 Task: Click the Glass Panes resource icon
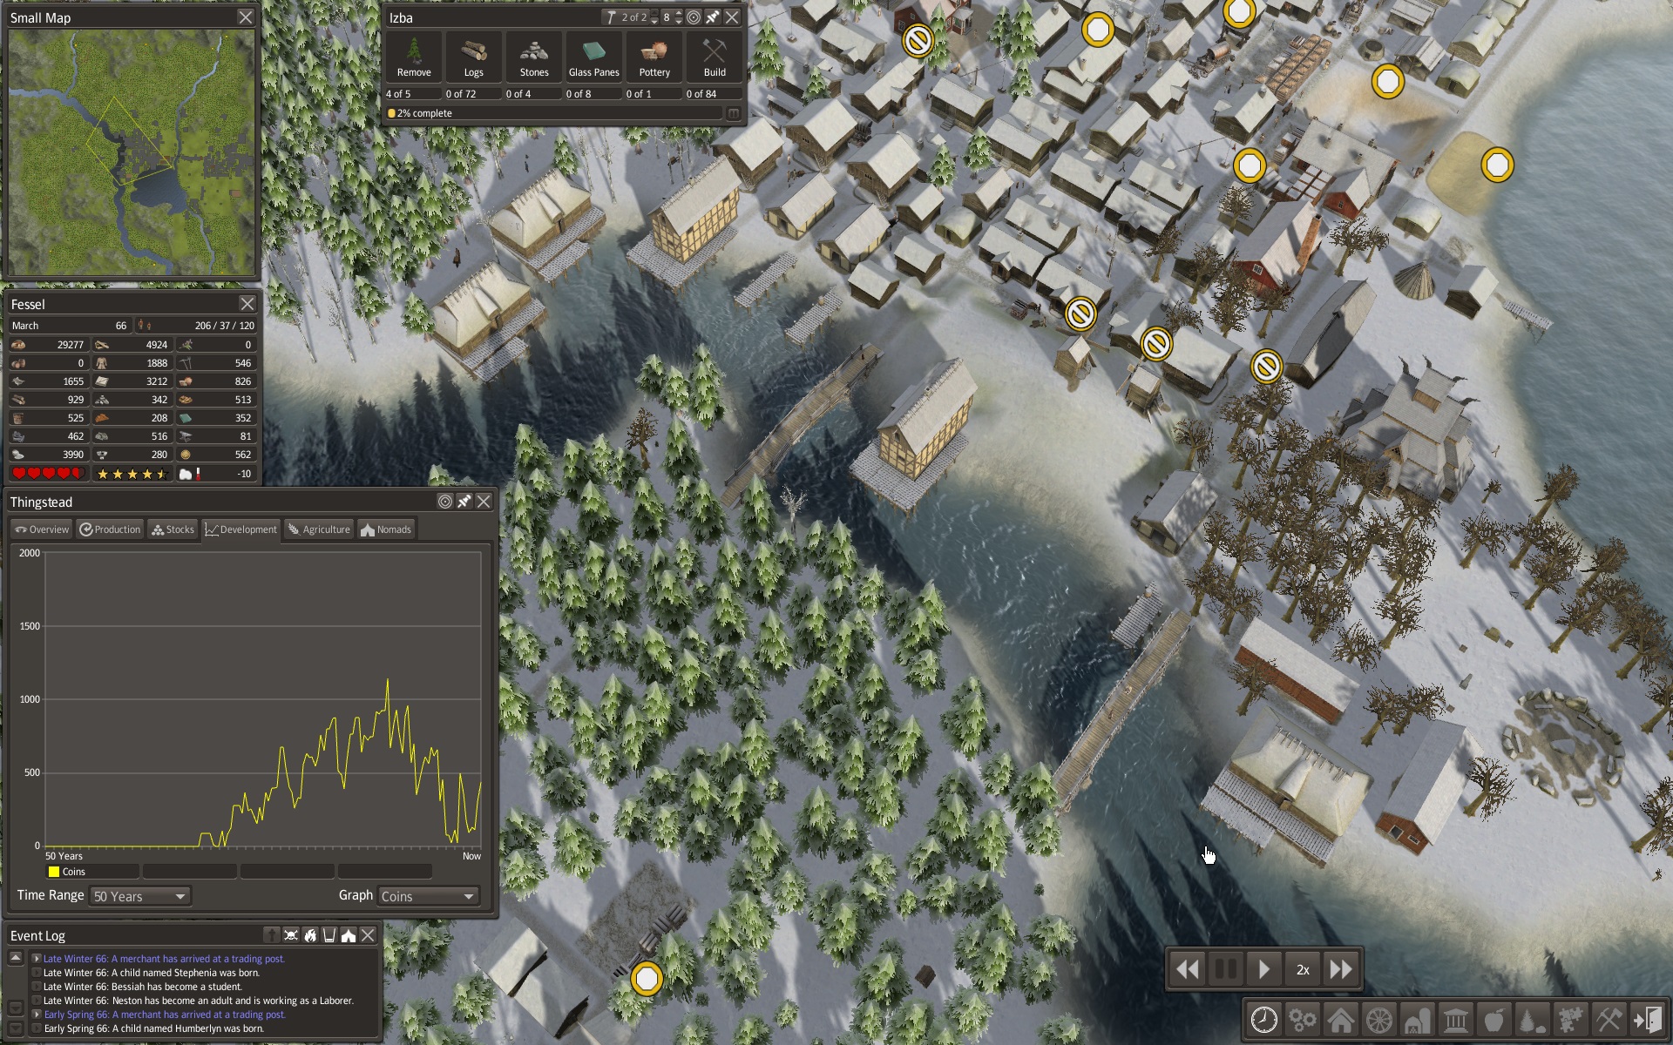(594, 57)
